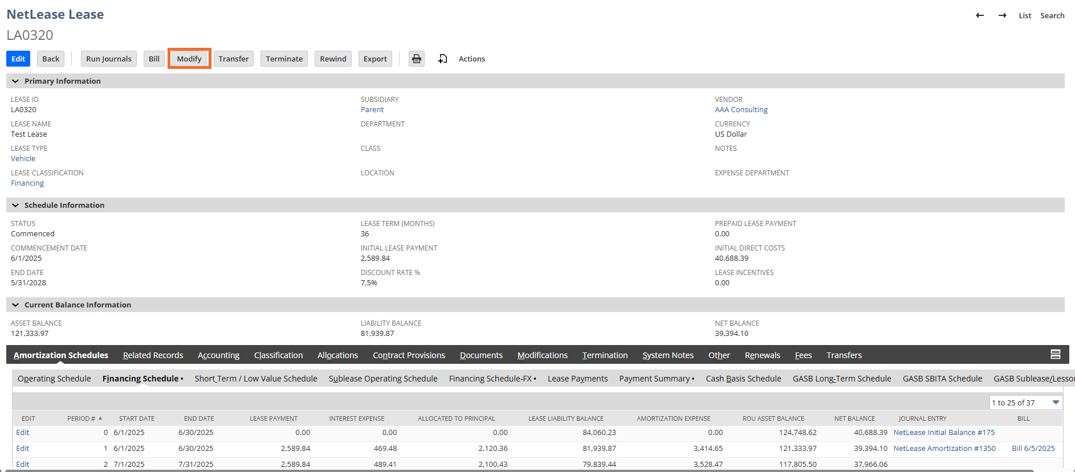The width and height of the screenshot is (1075, 472).
Task: Collapse the Current Balance Information section
Action: (15, 305)
